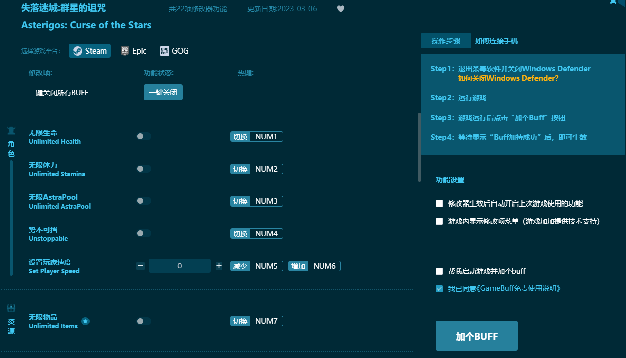Toggle Unlimited Stamina switch
Image resolution: width=626 pixels, height=358 pixels.
(x=144, y=169)
